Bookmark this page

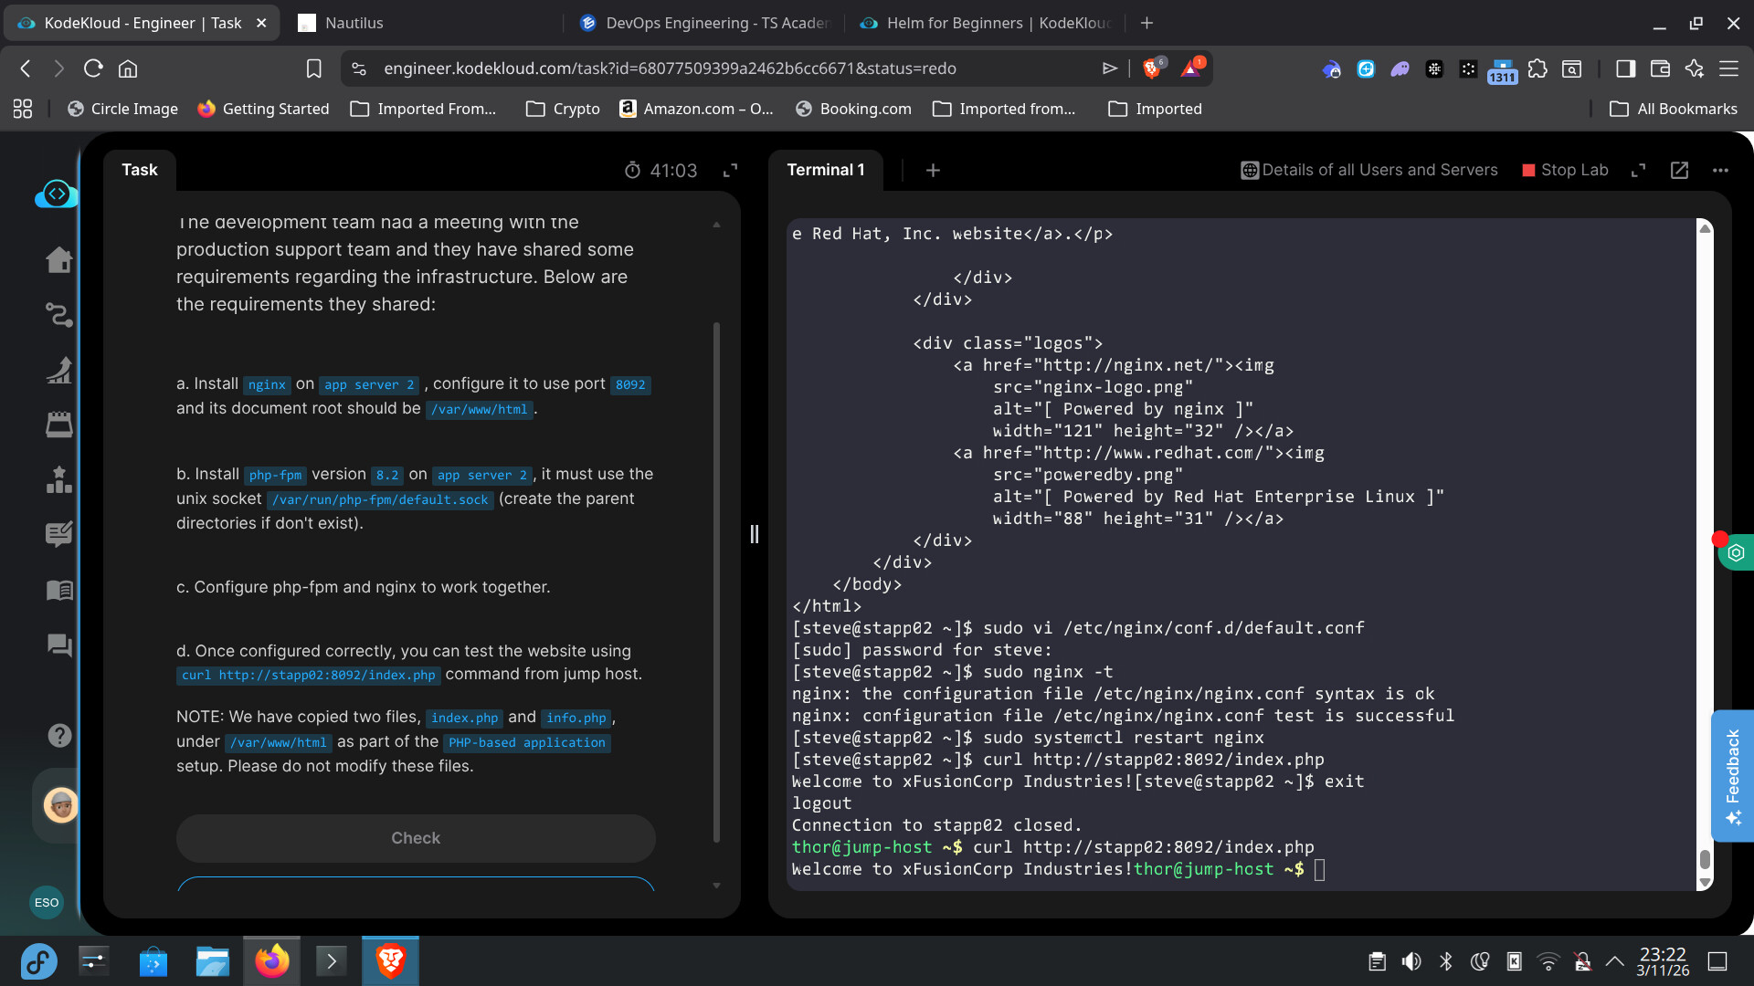tap(313, 68)
